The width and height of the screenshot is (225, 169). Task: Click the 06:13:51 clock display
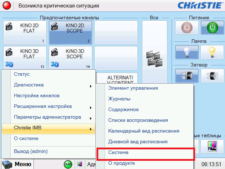(x=211, y=164)
